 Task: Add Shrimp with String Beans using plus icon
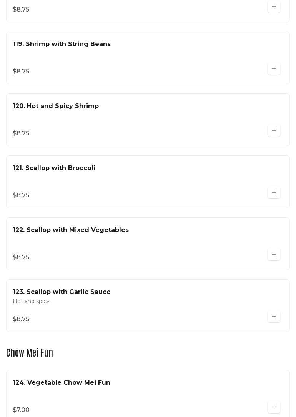click(274, 69)
